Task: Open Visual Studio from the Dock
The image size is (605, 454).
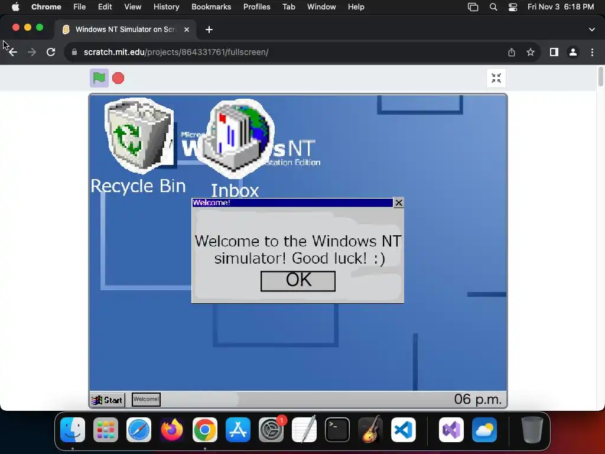Action: tap(451, 430)
